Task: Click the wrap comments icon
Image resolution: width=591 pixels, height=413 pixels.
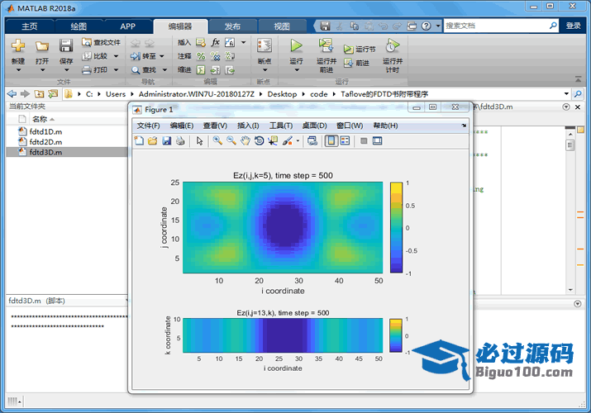Action: (x=230, y=56)
